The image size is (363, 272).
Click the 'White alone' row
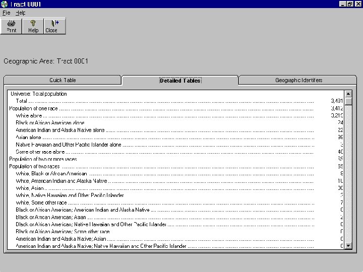coord(176,115)
